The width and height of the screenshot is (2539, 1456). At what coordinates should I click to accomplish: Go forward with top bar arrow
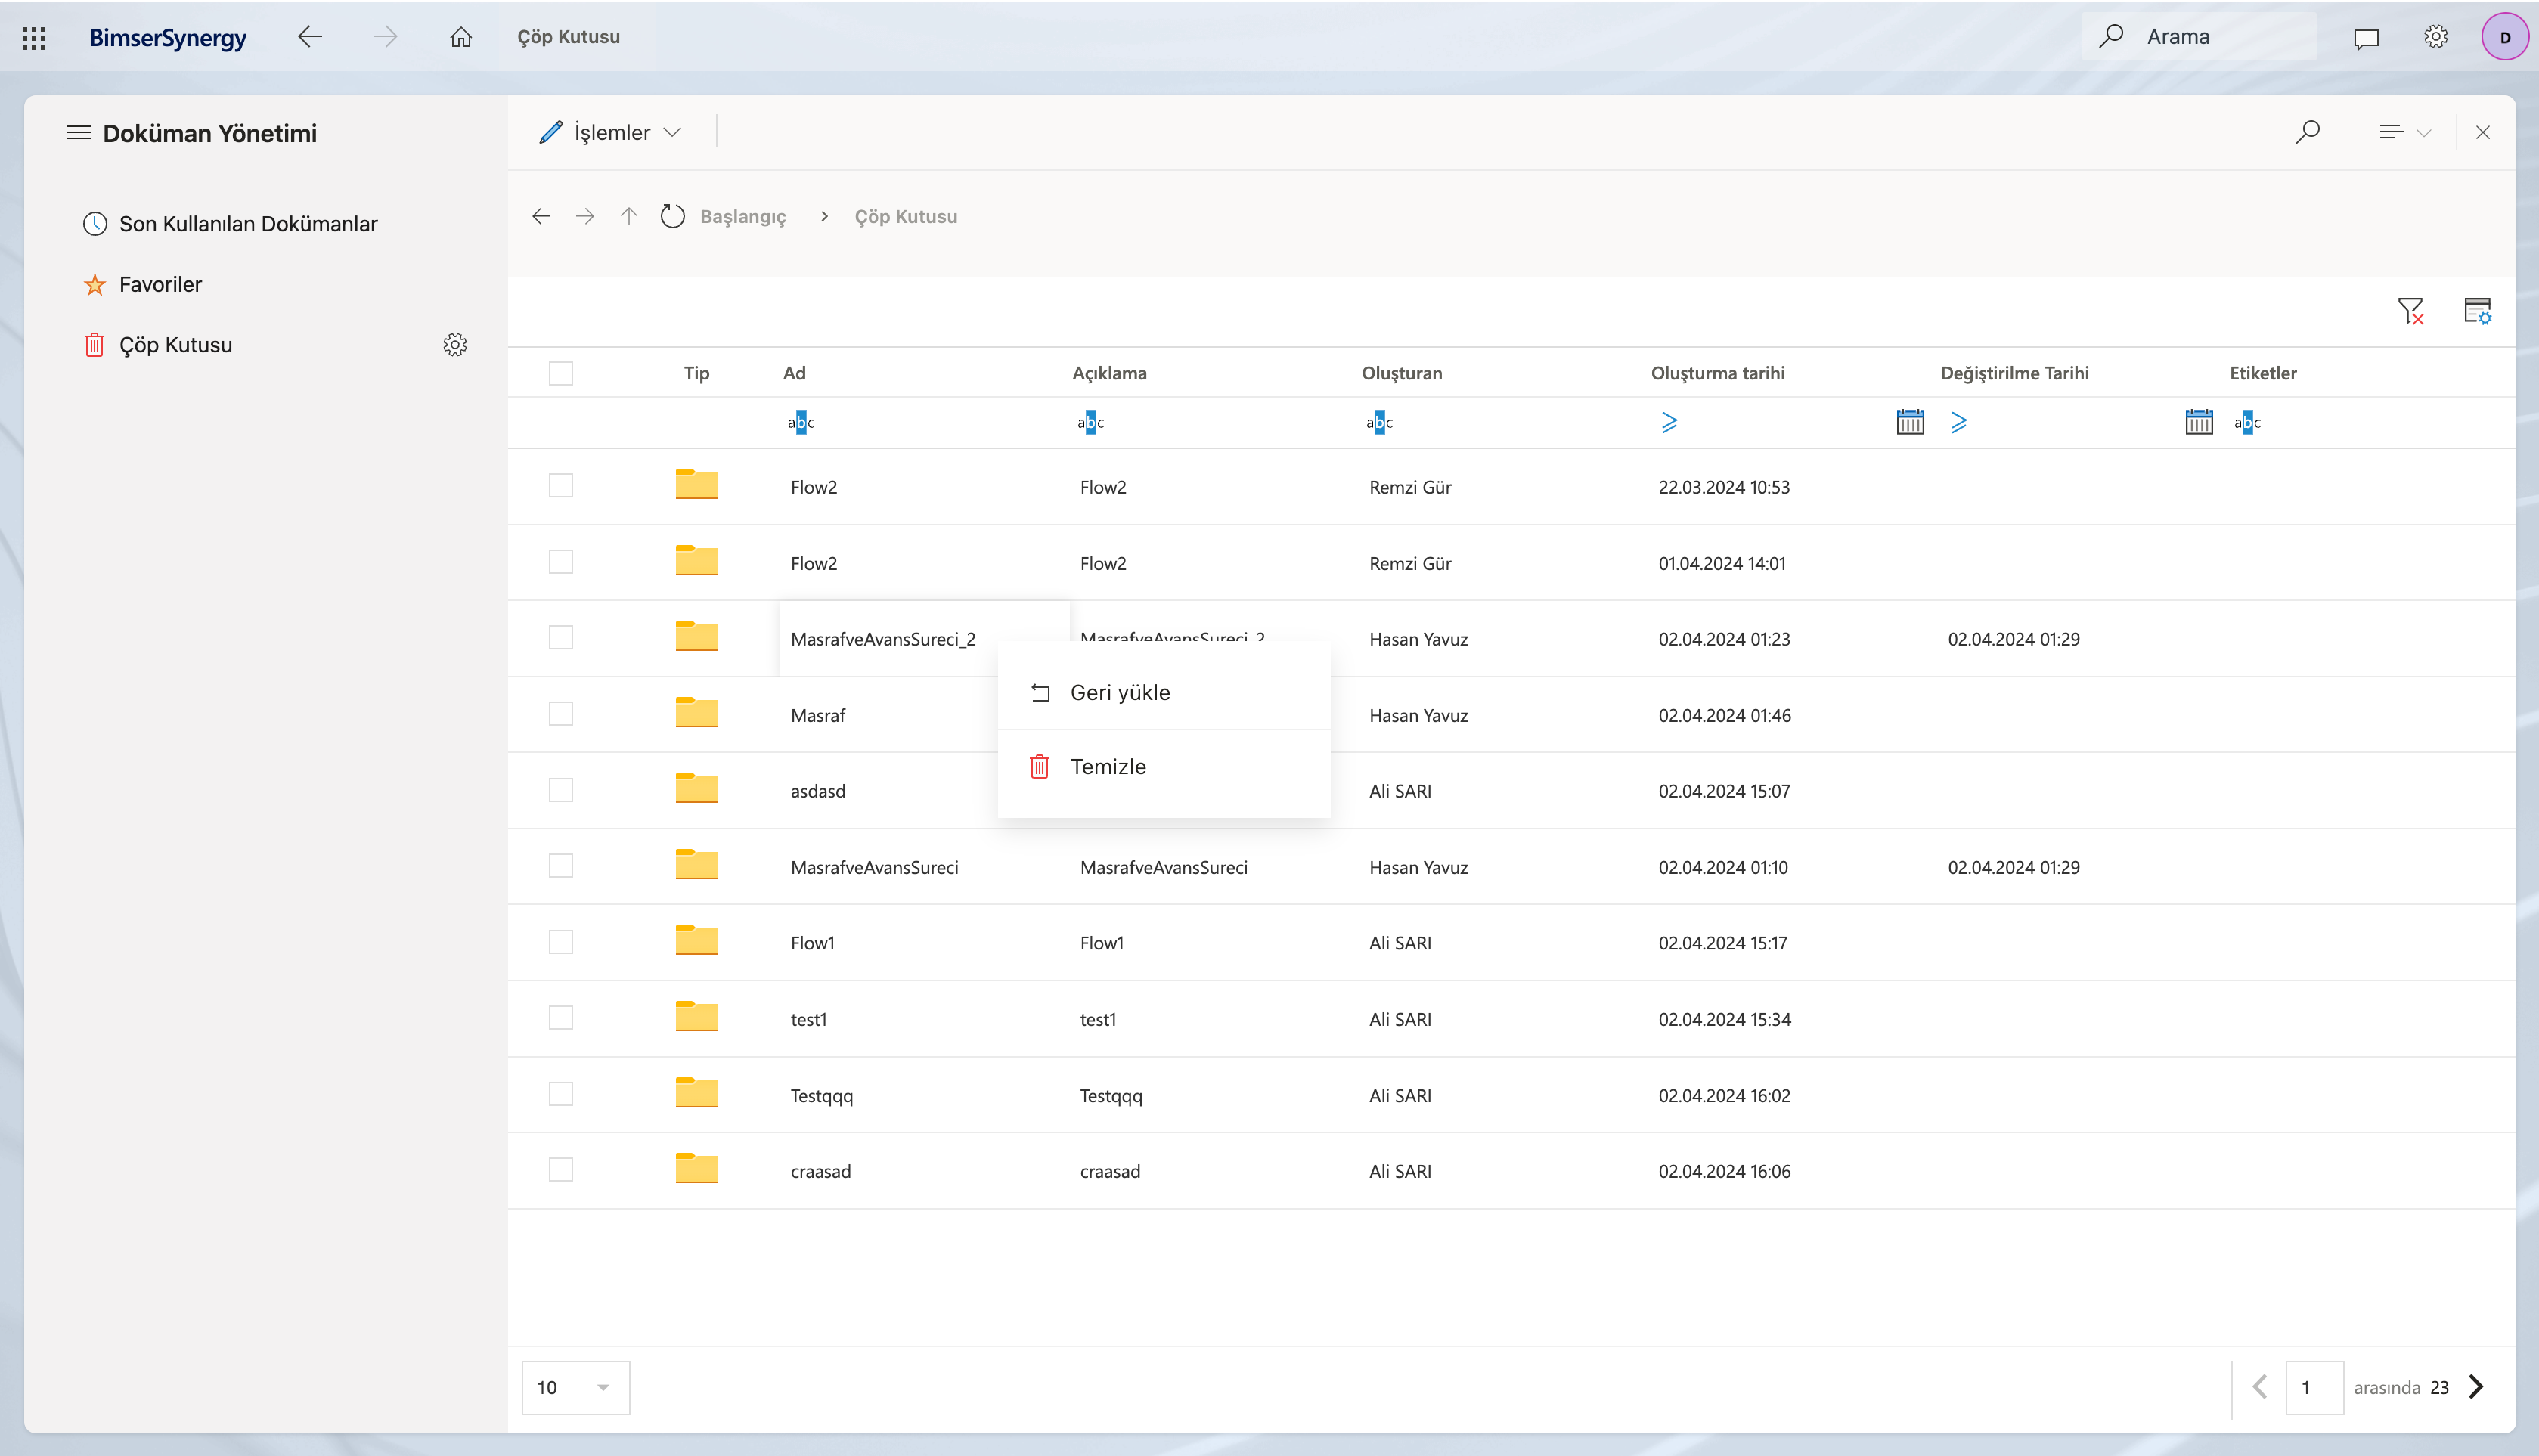pos(385,37)
